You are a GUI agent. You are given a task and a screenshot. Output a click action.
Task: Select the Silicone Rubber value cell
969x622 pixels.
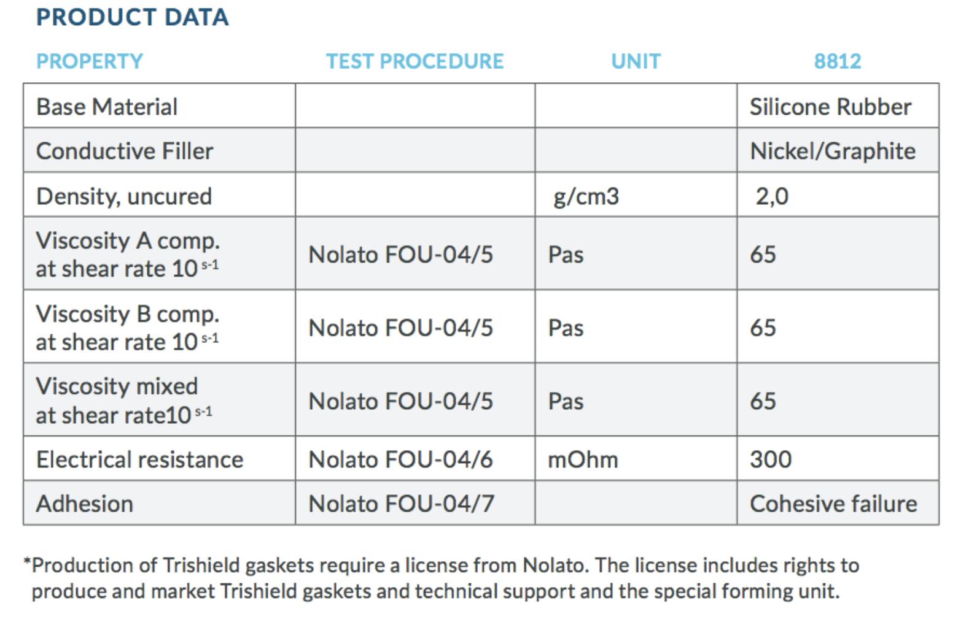pos(838,106)
